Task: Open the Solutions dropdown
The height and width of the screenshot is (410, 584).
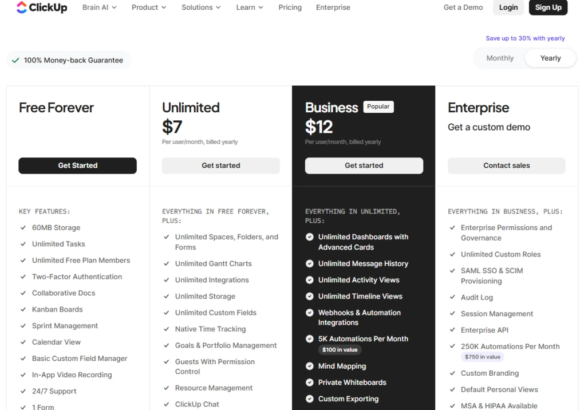Action: click(x=201, y=7)
